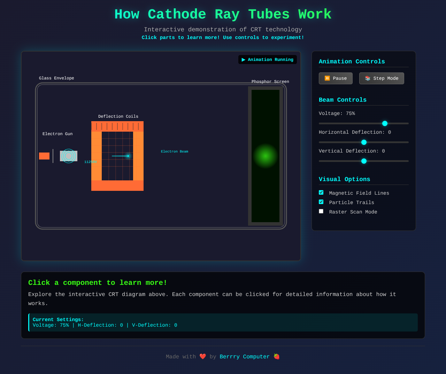Click the Glass Envelope label
Screen dimensions: 446x374
click(x=56, y=78)
